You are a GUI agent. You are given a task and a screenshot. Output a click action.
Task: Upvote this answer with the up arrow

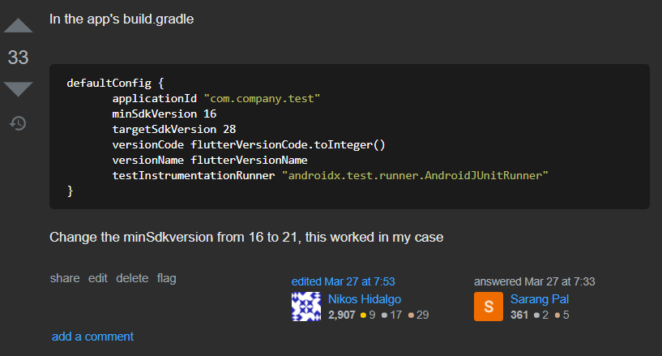click(18, 26)
